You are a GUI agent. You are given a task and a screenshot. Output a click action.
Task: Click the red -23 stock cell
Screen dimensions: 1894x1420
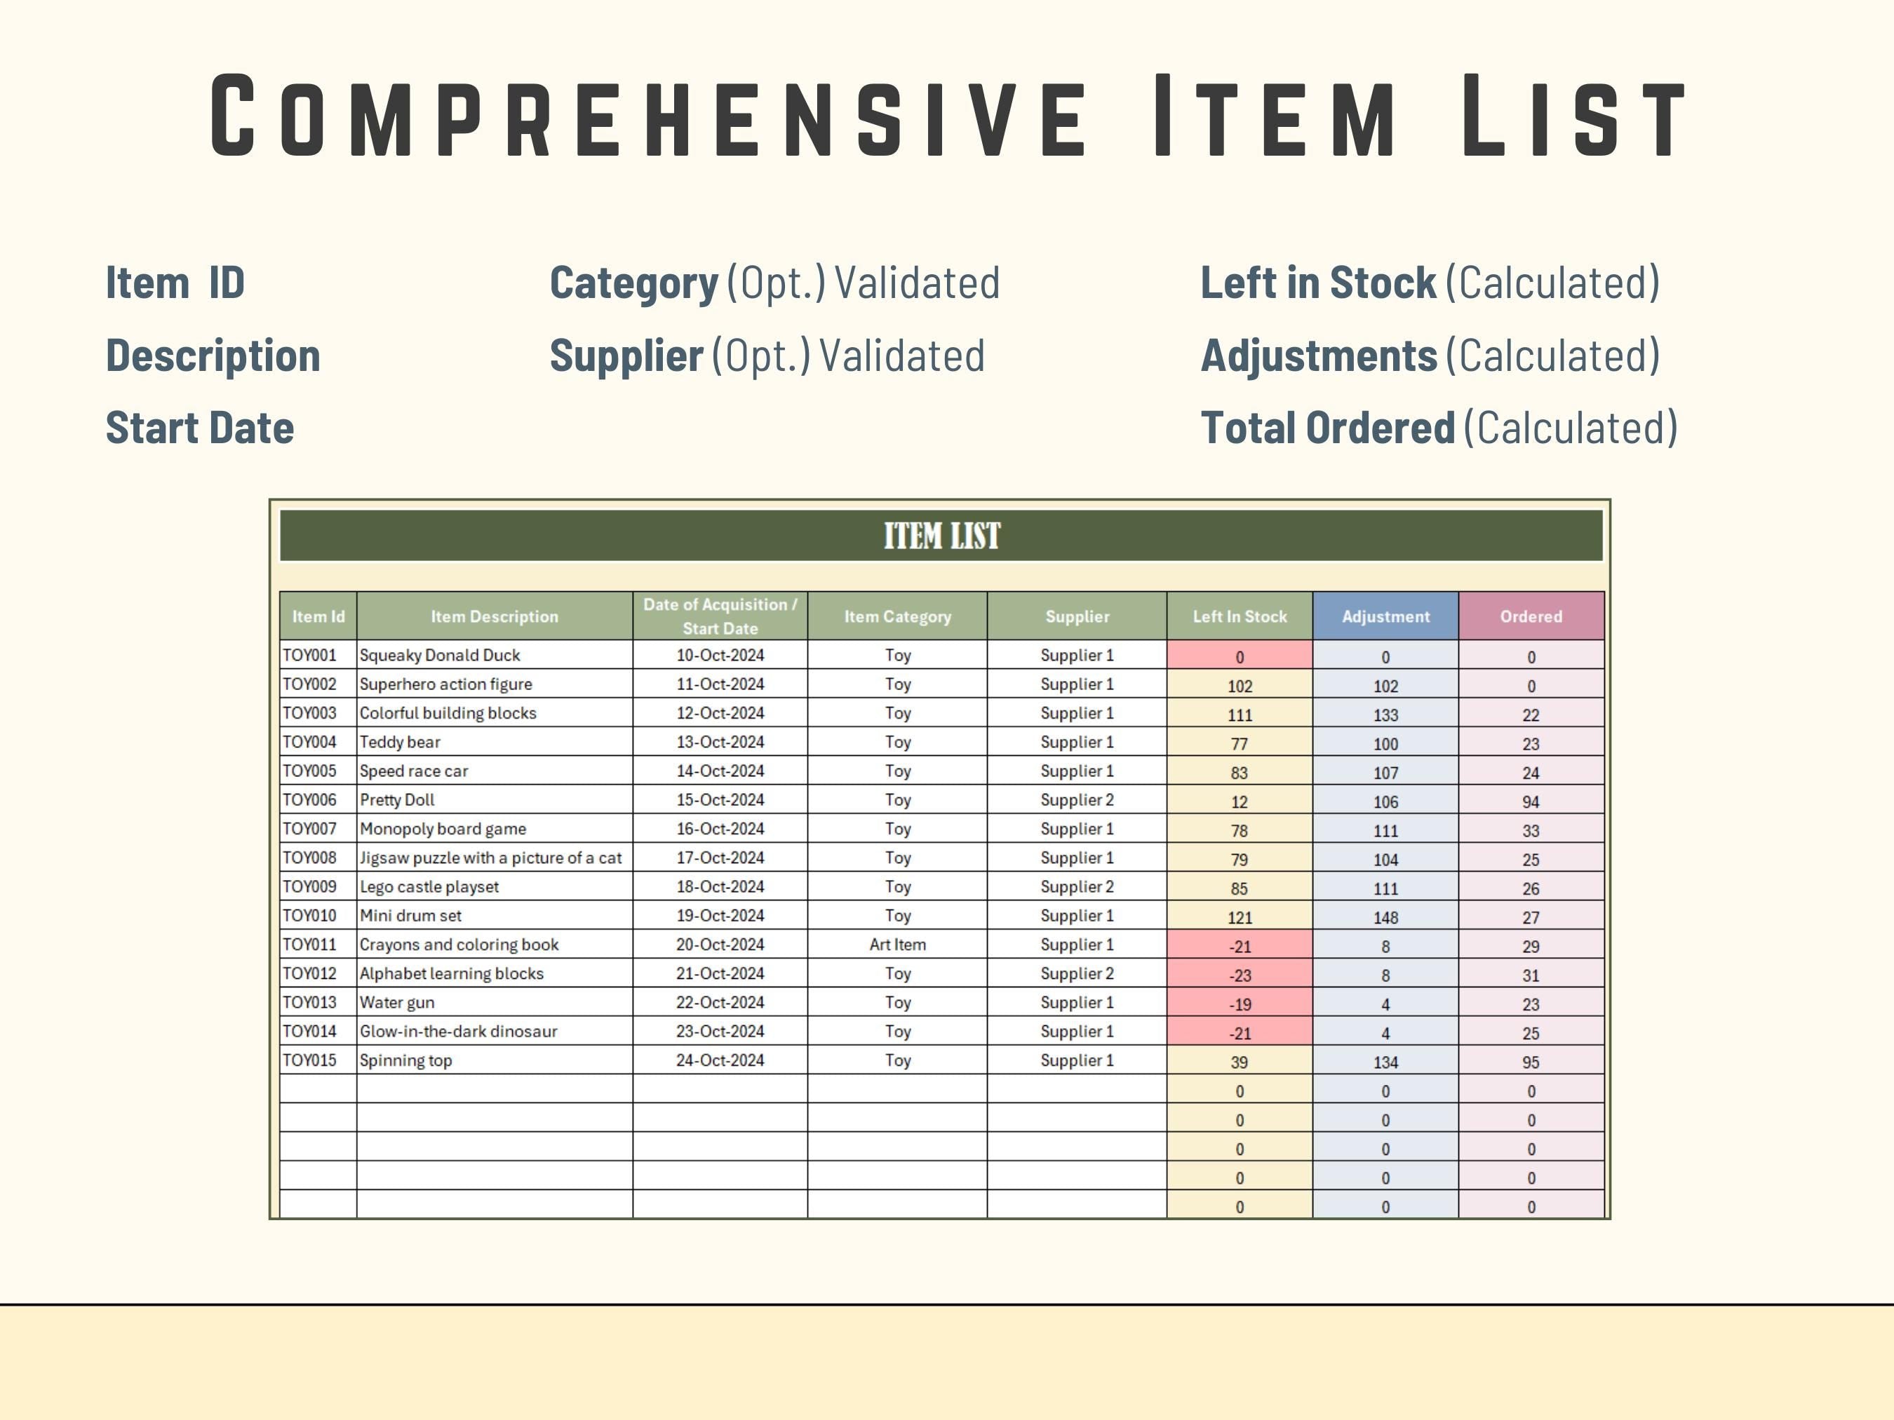click(1239, 975)
